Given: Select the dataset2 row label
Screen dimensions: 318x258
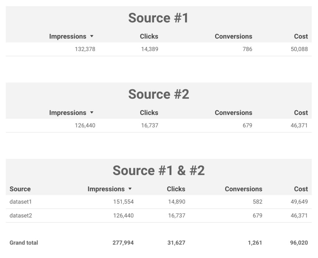Looking at the screenshot, I should point(21,216).
